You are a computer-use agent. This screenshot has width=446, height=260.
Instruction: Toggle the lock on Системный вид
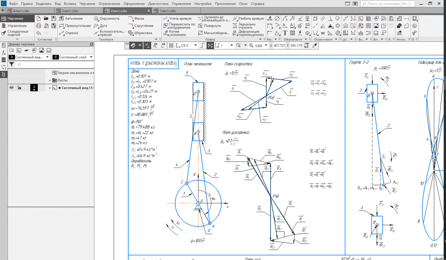click(19, 88)
